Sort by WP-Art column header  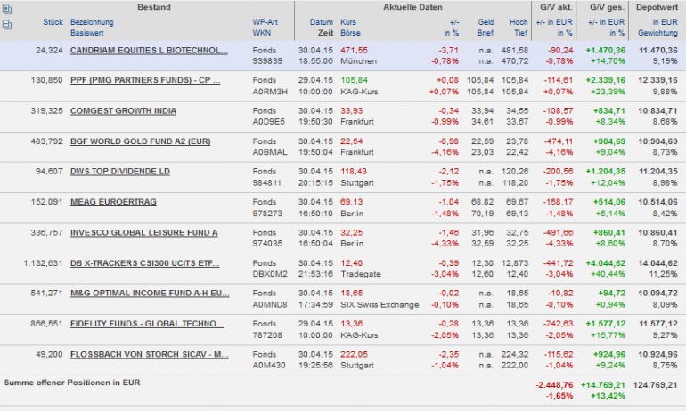265,22
